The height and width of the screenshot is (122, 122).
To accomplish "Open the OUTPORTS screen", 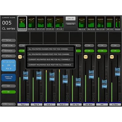I will click(x=9, y=51).
